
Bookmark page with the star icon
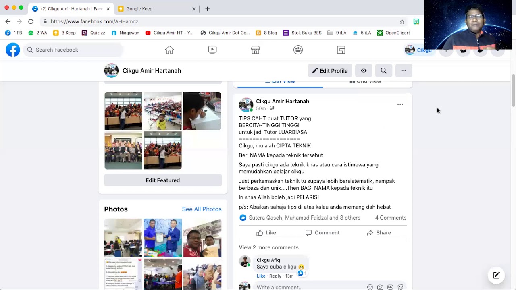coord(402,21)
